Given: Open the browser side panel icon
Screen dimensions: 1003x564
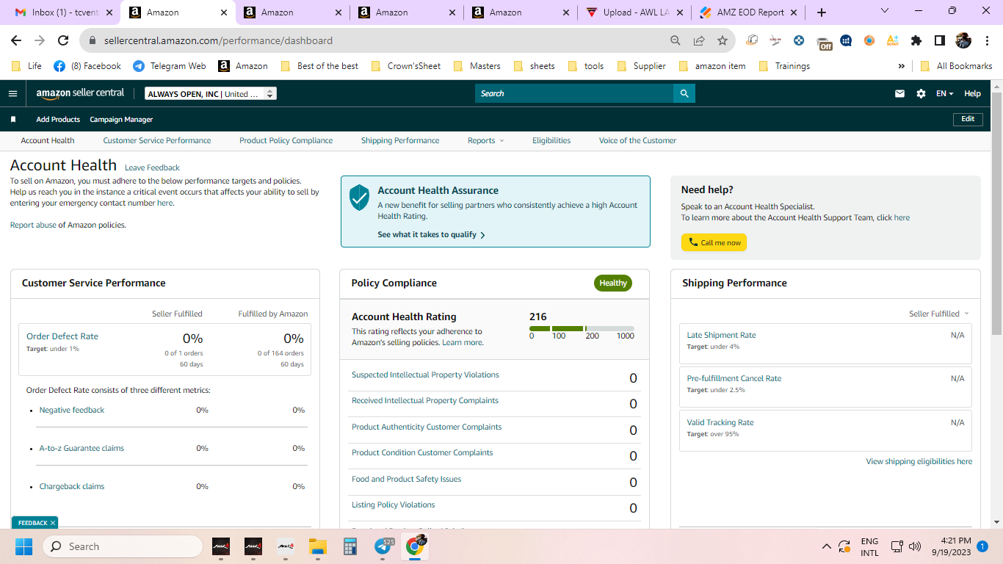Looking at the screenshot, I should [939, 40].
